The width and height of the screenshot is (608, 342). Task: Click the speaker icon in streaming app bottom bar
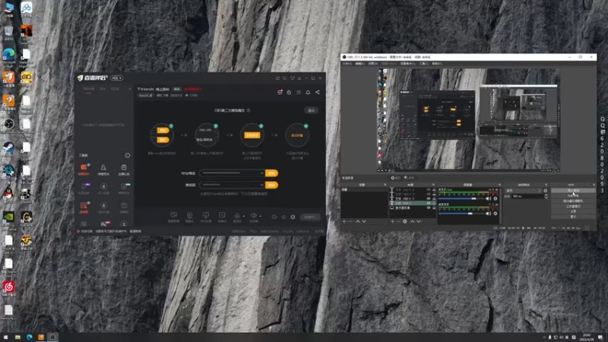coord(253,216)
